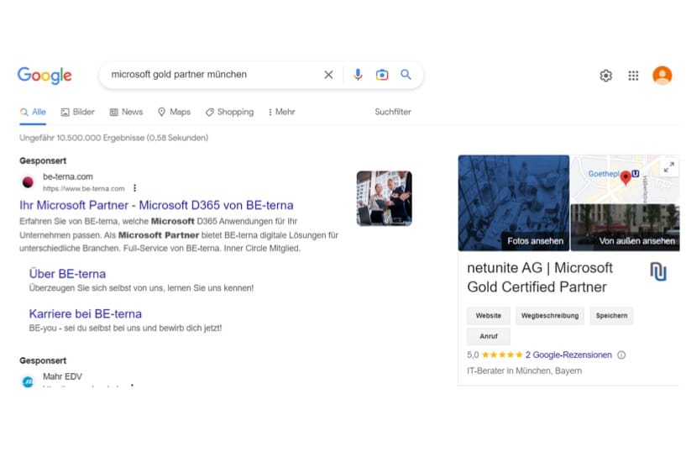The height and width of the screenshot is (473, 686).
Task: Open settings gear icon
Action: point(605,76)
